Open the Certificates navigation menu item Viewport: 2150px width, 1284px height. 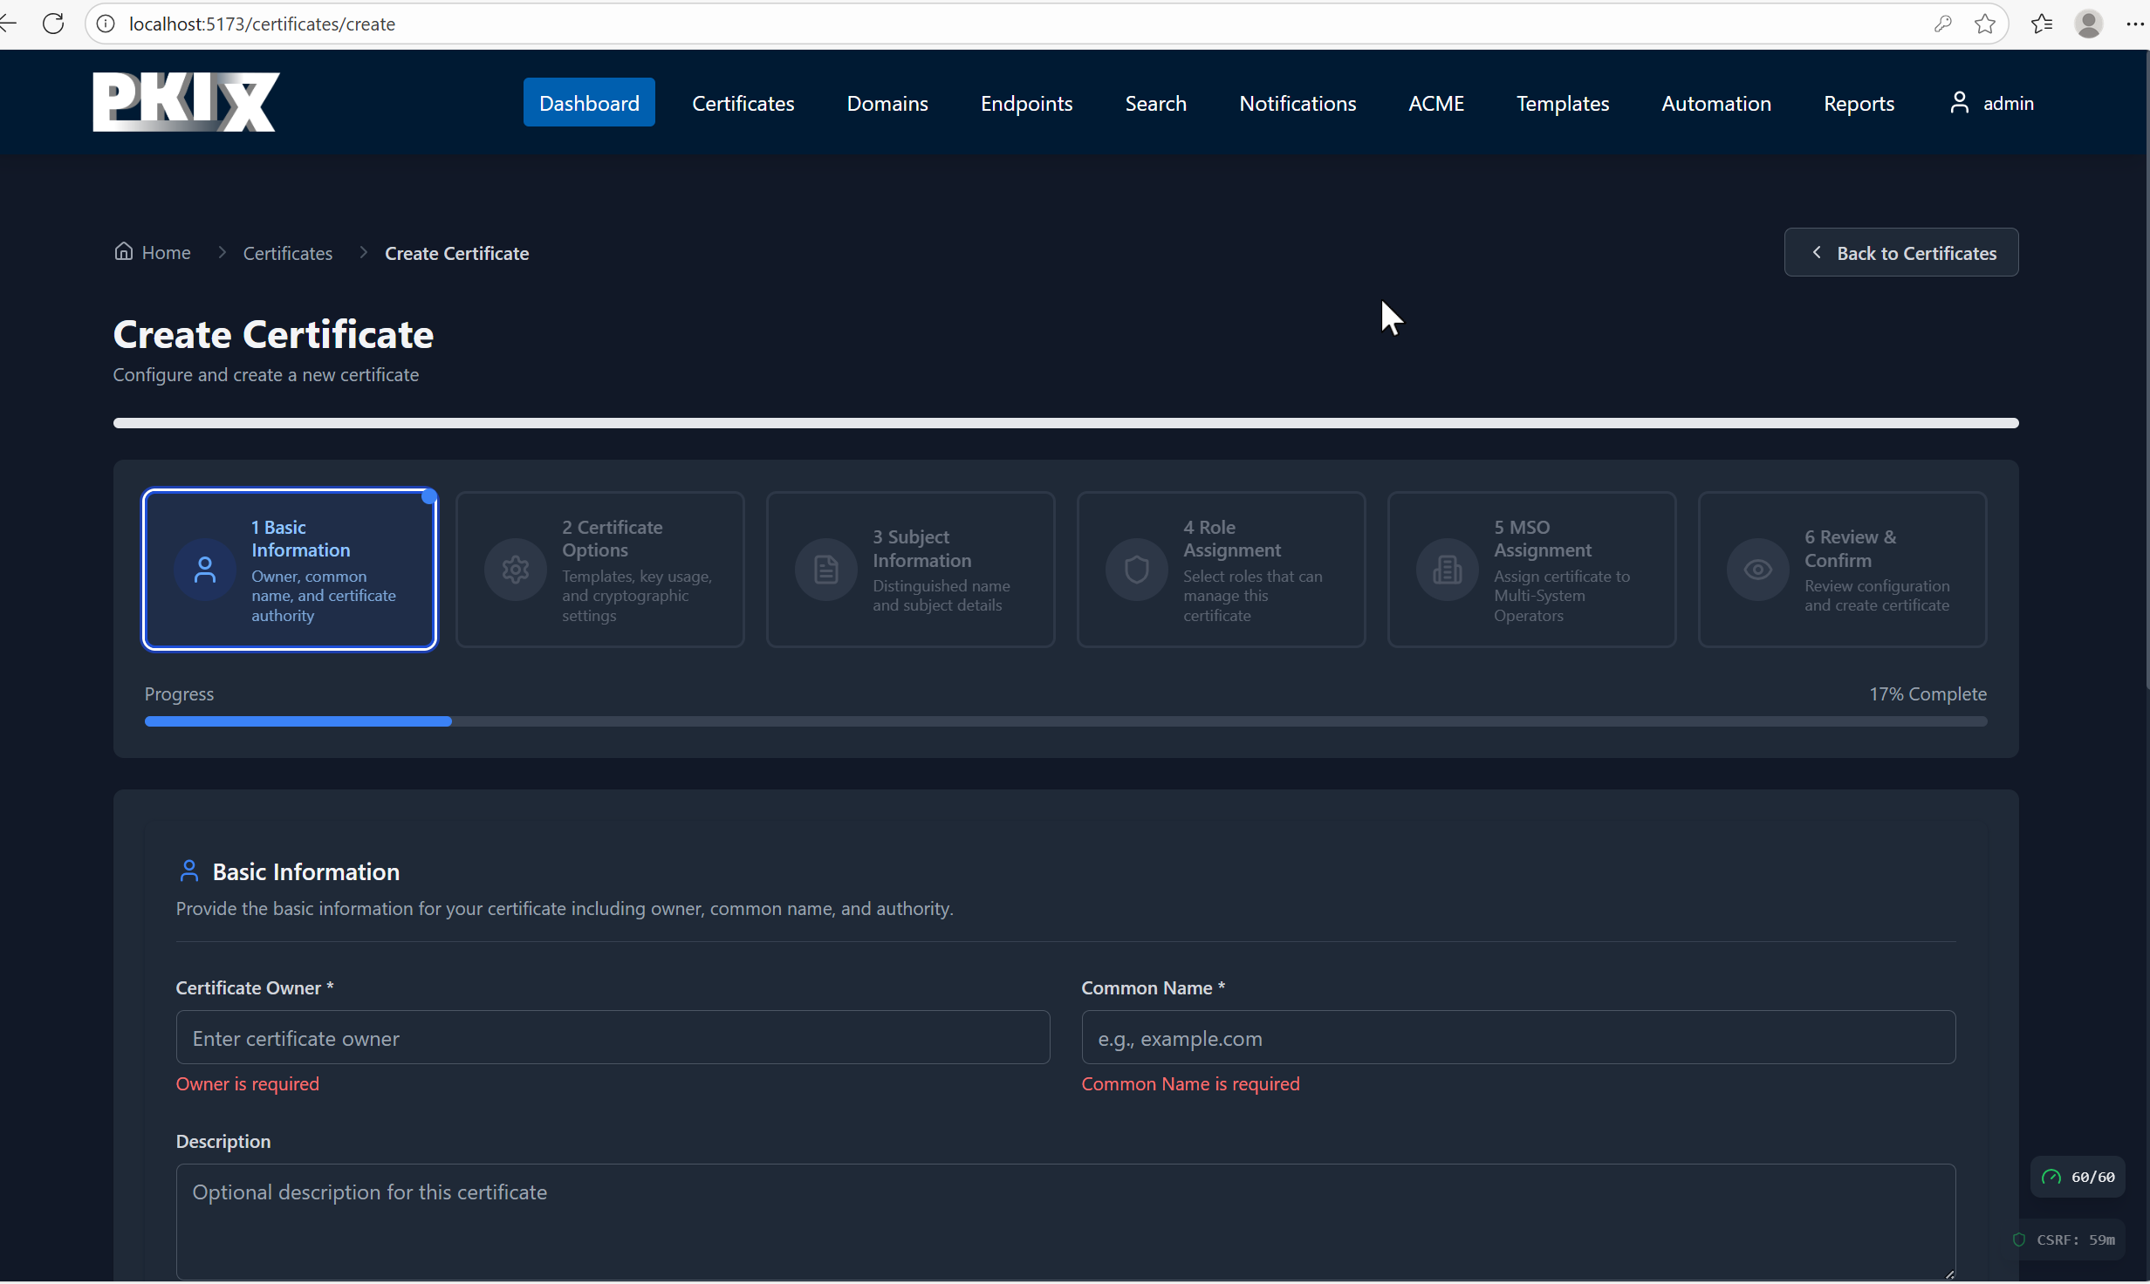743,103
